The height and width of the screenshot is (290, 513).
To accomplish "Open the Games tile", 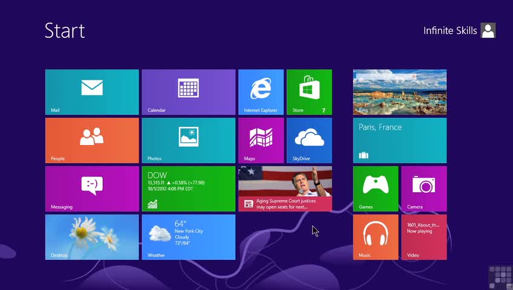I will [x=376, y=188].
